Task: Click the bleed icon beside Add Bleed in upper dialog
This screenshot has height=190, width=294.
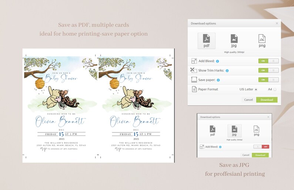Action: [x=194, y=61]
